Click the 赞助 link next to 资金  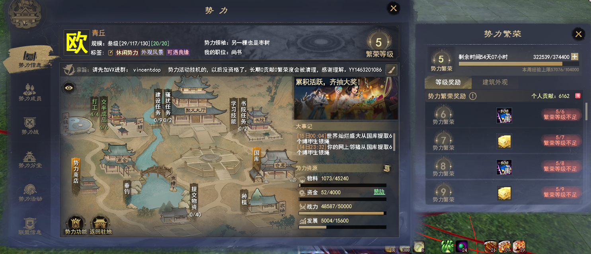point(379,192)
